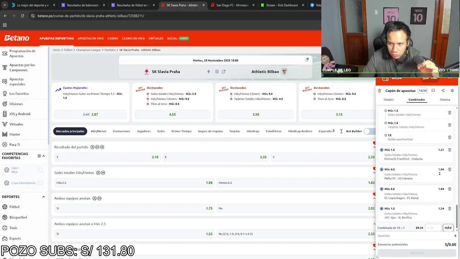The image size is (460, 259).
Task: Remove FC Copenhagen - FC Kairat selection
Action: [450, 189]
